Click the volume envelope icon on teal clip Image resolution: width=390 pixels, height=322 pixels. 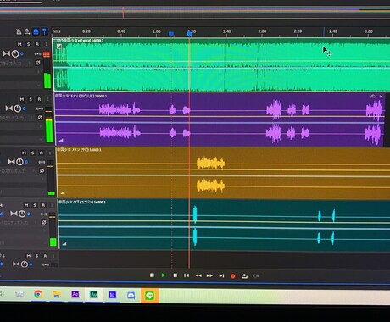pos(64,243)
